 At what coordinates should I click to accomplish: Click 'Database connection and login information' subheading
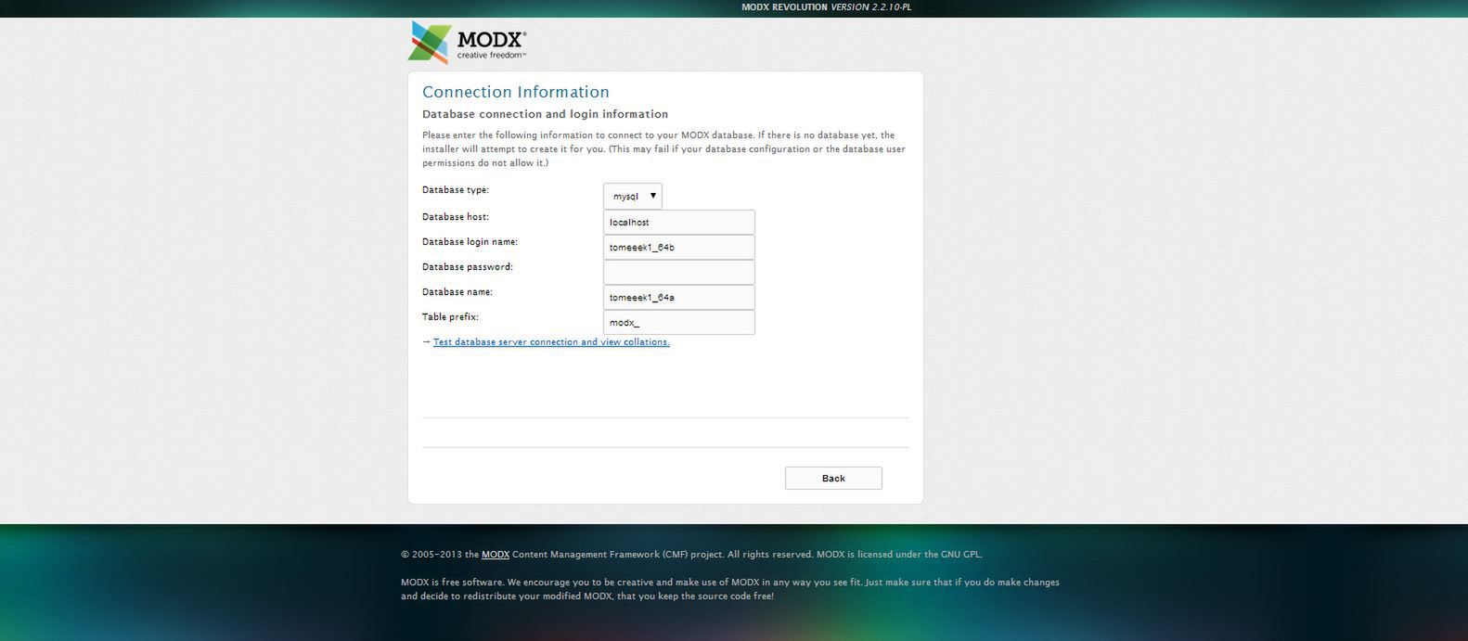(546, 114)
